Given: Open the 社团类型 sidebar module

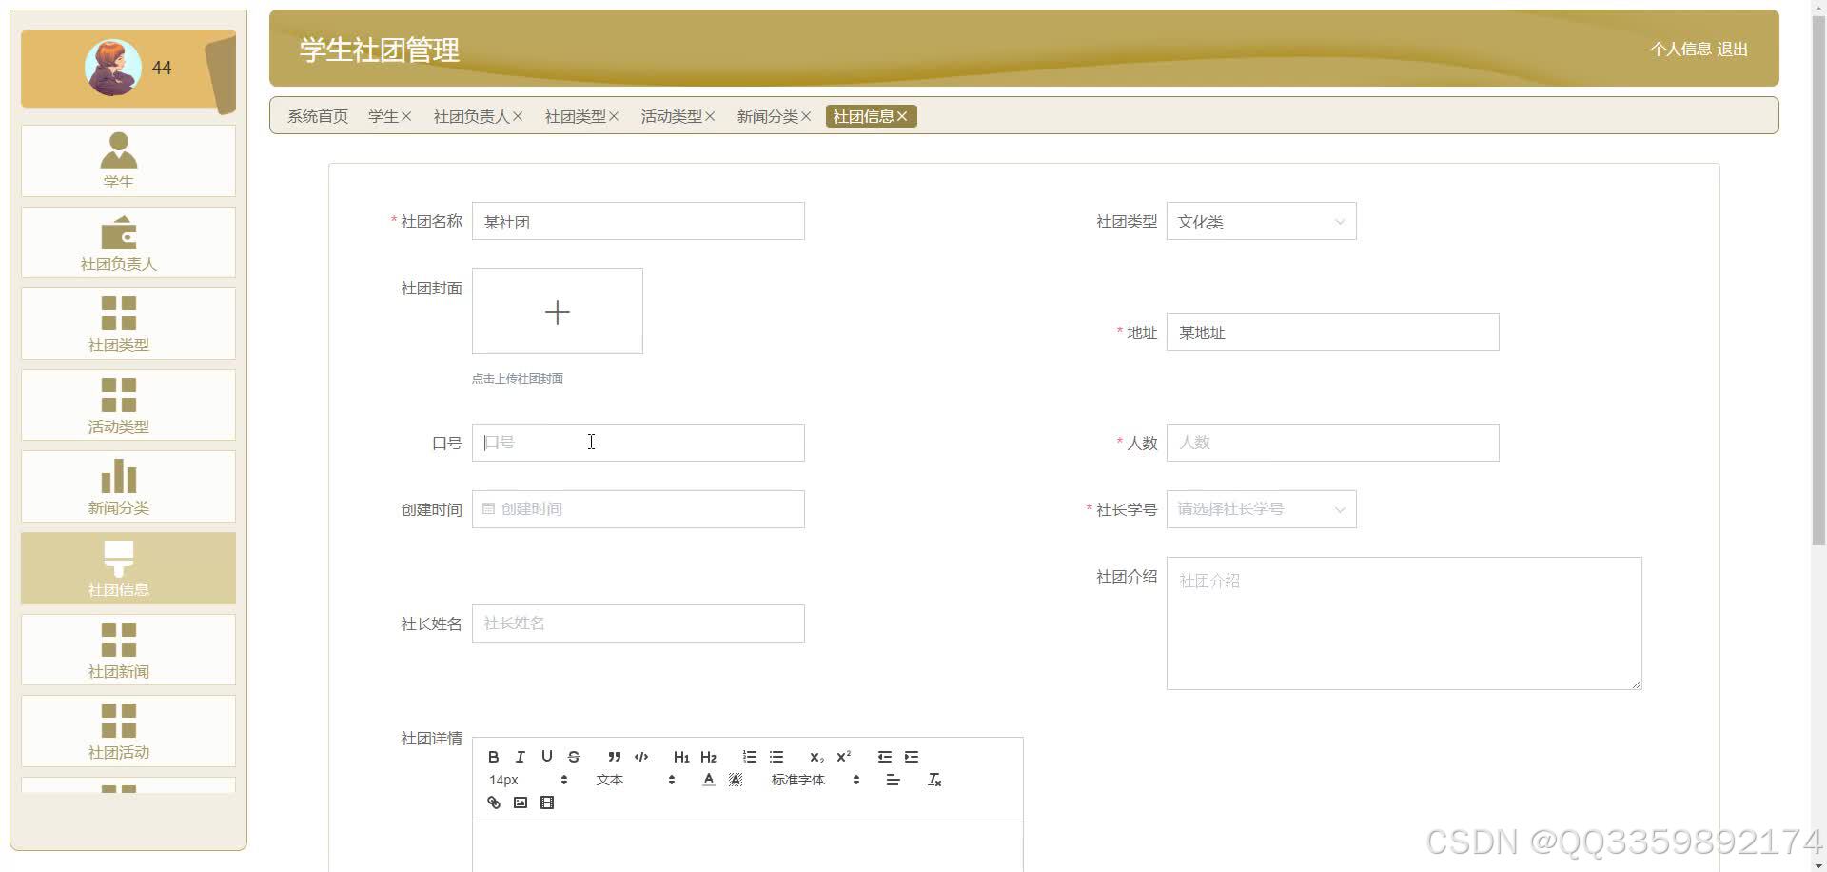Looking at the screenshot, I should [128, 324].
